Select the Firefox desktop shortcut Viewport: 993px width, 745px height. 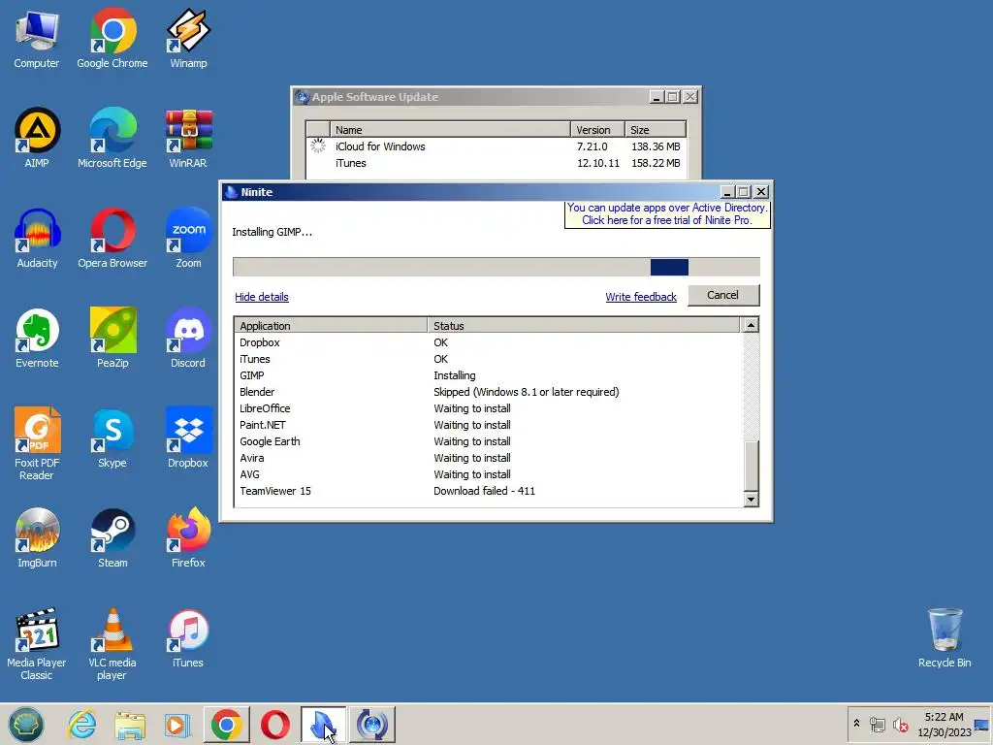point(188,537)
